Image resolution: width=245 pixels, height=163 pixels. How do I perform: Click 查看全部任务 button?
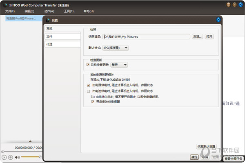tap(234, 159)
